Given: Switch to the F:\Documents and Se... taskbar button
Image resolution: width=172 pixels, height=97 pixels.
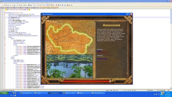Looking at the screenshot, I should (x=98, y=93).
